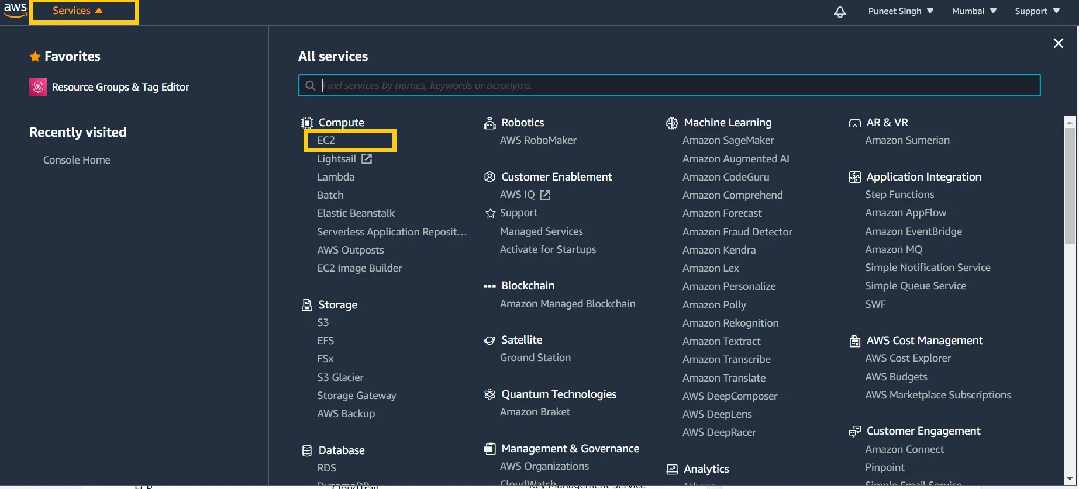Screen dimensions: 1079x489
Task: Click the Resource Groups & Tag Editor icon
Action: [x=38, y=87]
